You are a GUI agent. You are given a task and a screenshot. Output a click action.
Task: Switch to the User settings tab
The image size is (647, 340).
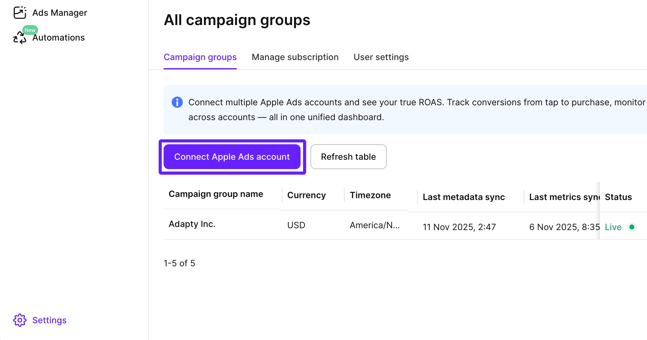[x=381, y=57]
